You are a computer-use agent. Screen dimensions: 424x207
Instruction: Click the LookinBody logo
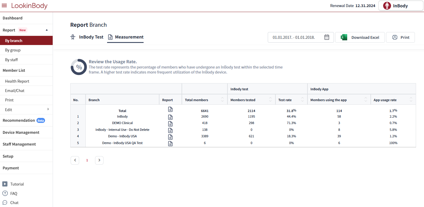(x=29, y=6)
